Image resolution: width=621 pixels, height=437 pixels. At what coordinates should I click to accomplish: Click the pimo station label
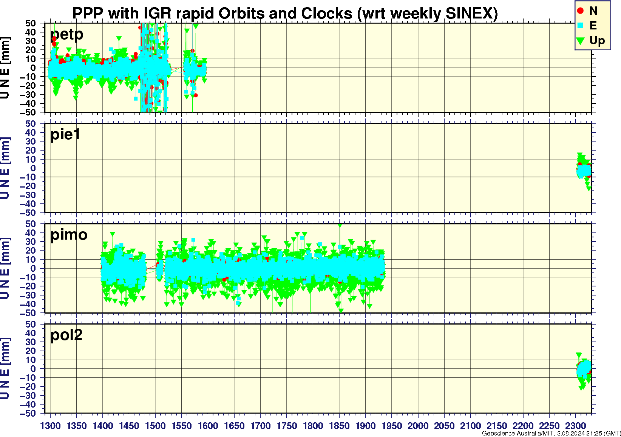pos(69,235)
